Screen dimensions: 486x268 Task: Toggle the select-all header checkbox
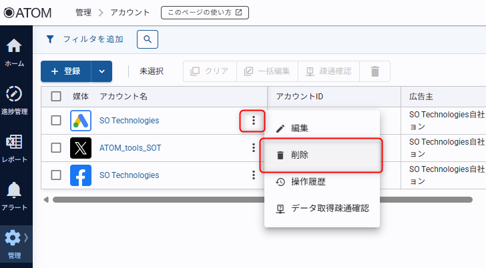click(56, 97)
